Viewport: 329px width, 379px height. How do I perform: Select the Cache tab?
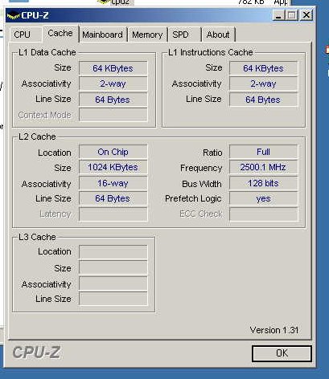point(60,34)
